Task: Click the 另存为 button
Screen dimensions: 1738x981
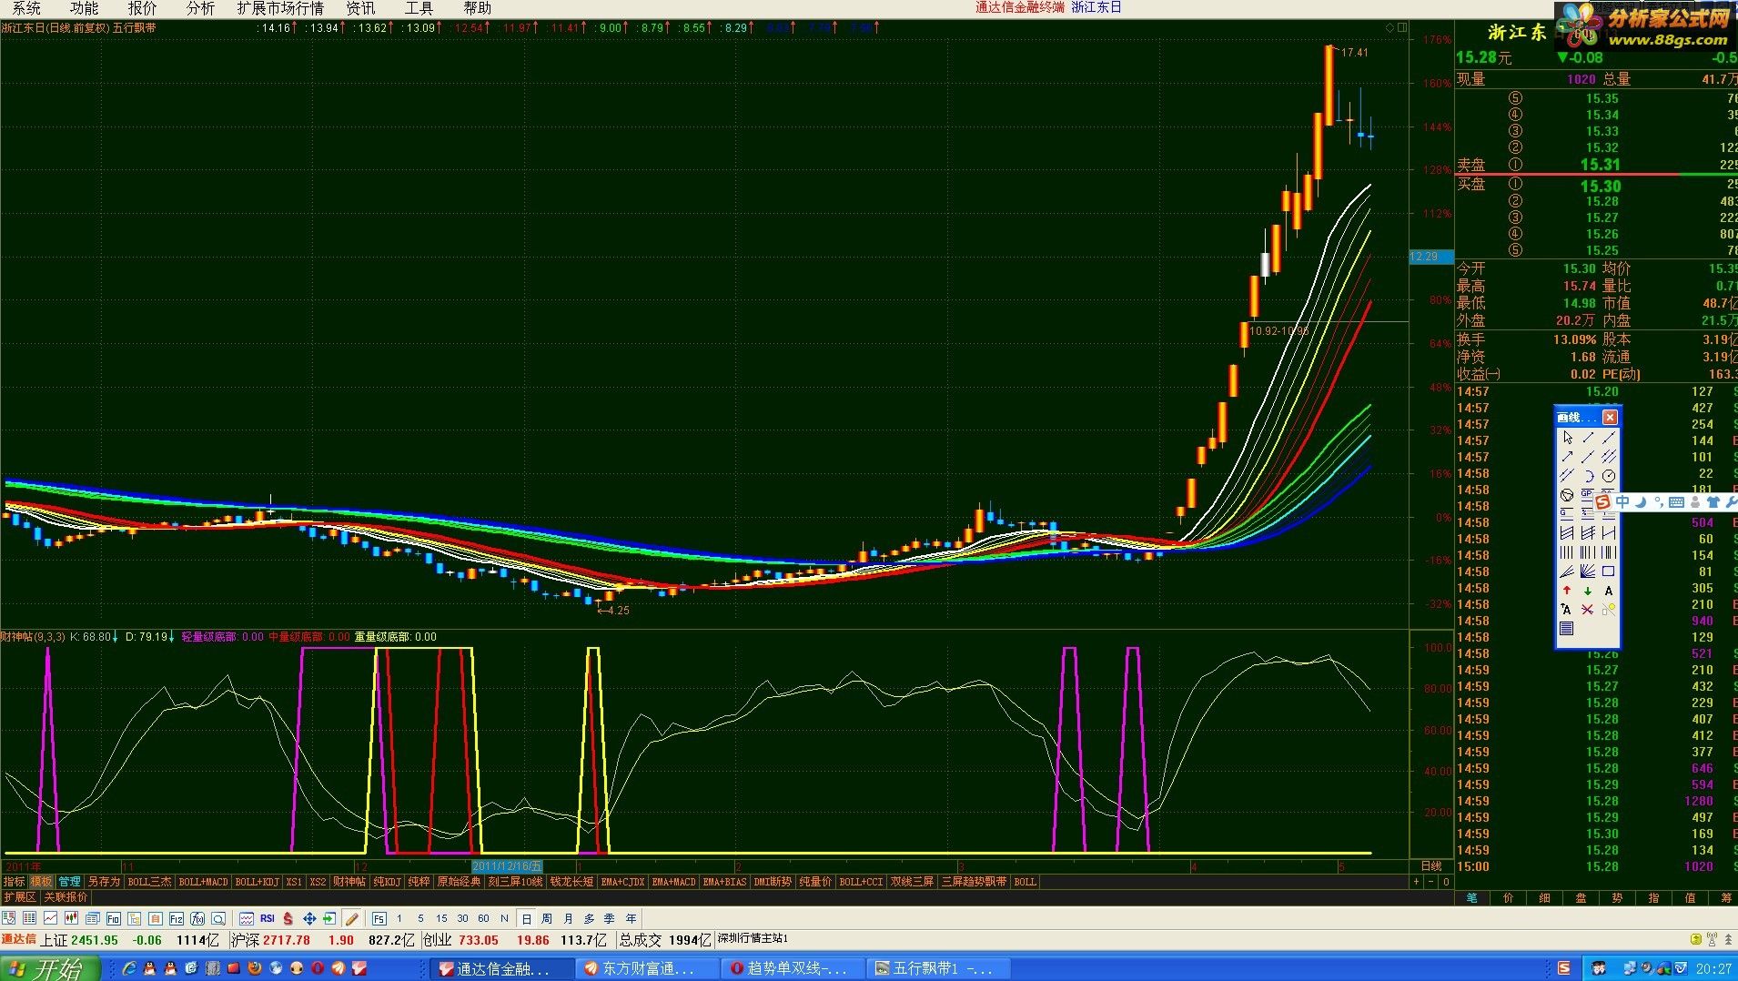Action: pyautogui.click(x=104, y=882)
